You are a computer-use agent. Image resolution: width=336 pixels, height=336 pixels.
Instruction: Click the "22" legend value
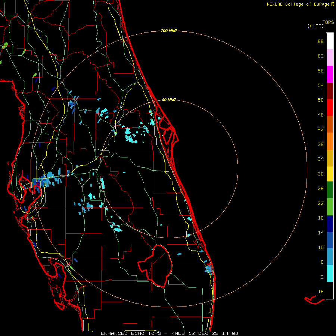[321, 203]
